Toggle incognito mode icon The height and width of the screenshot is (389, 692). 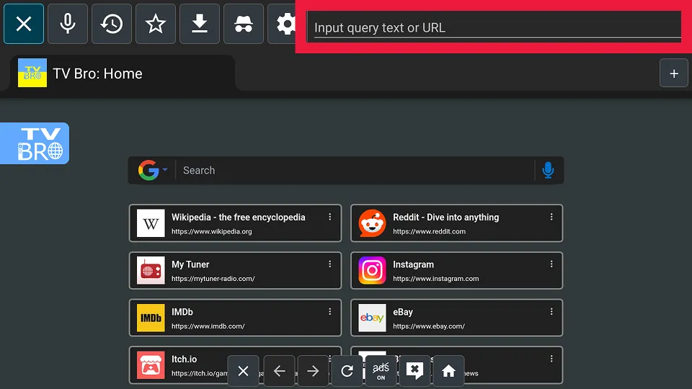pos(243,24)
